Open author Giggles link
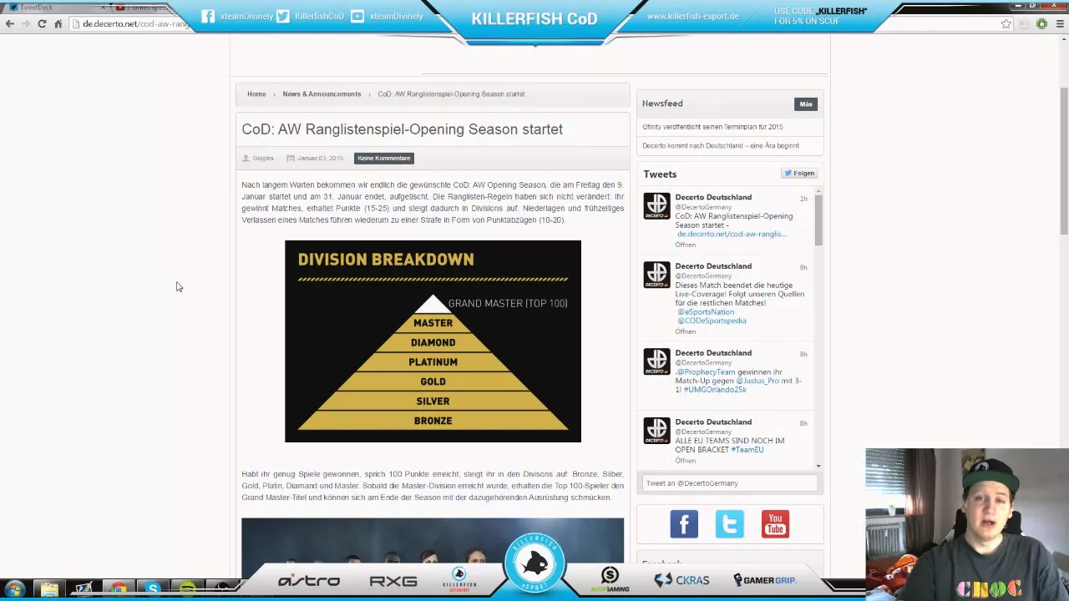 [263, 159]
